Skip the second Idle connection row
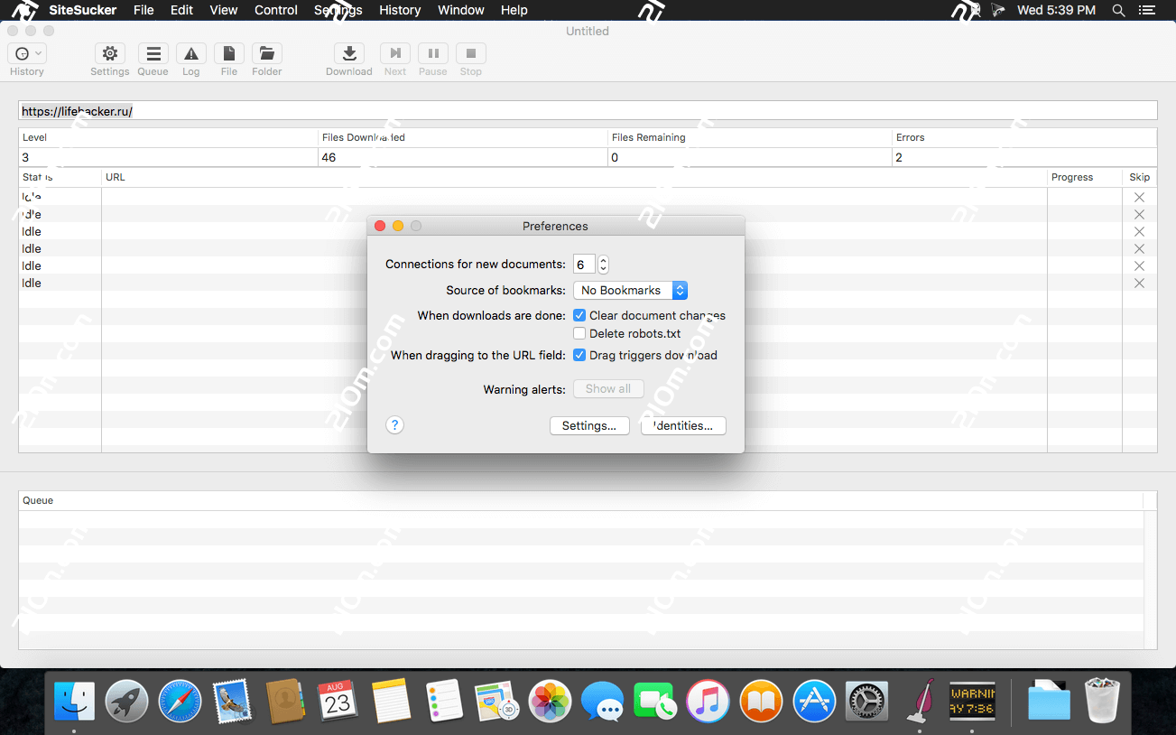The width and height of the screenshot is (1176, 735). (x=1139, y=214)
